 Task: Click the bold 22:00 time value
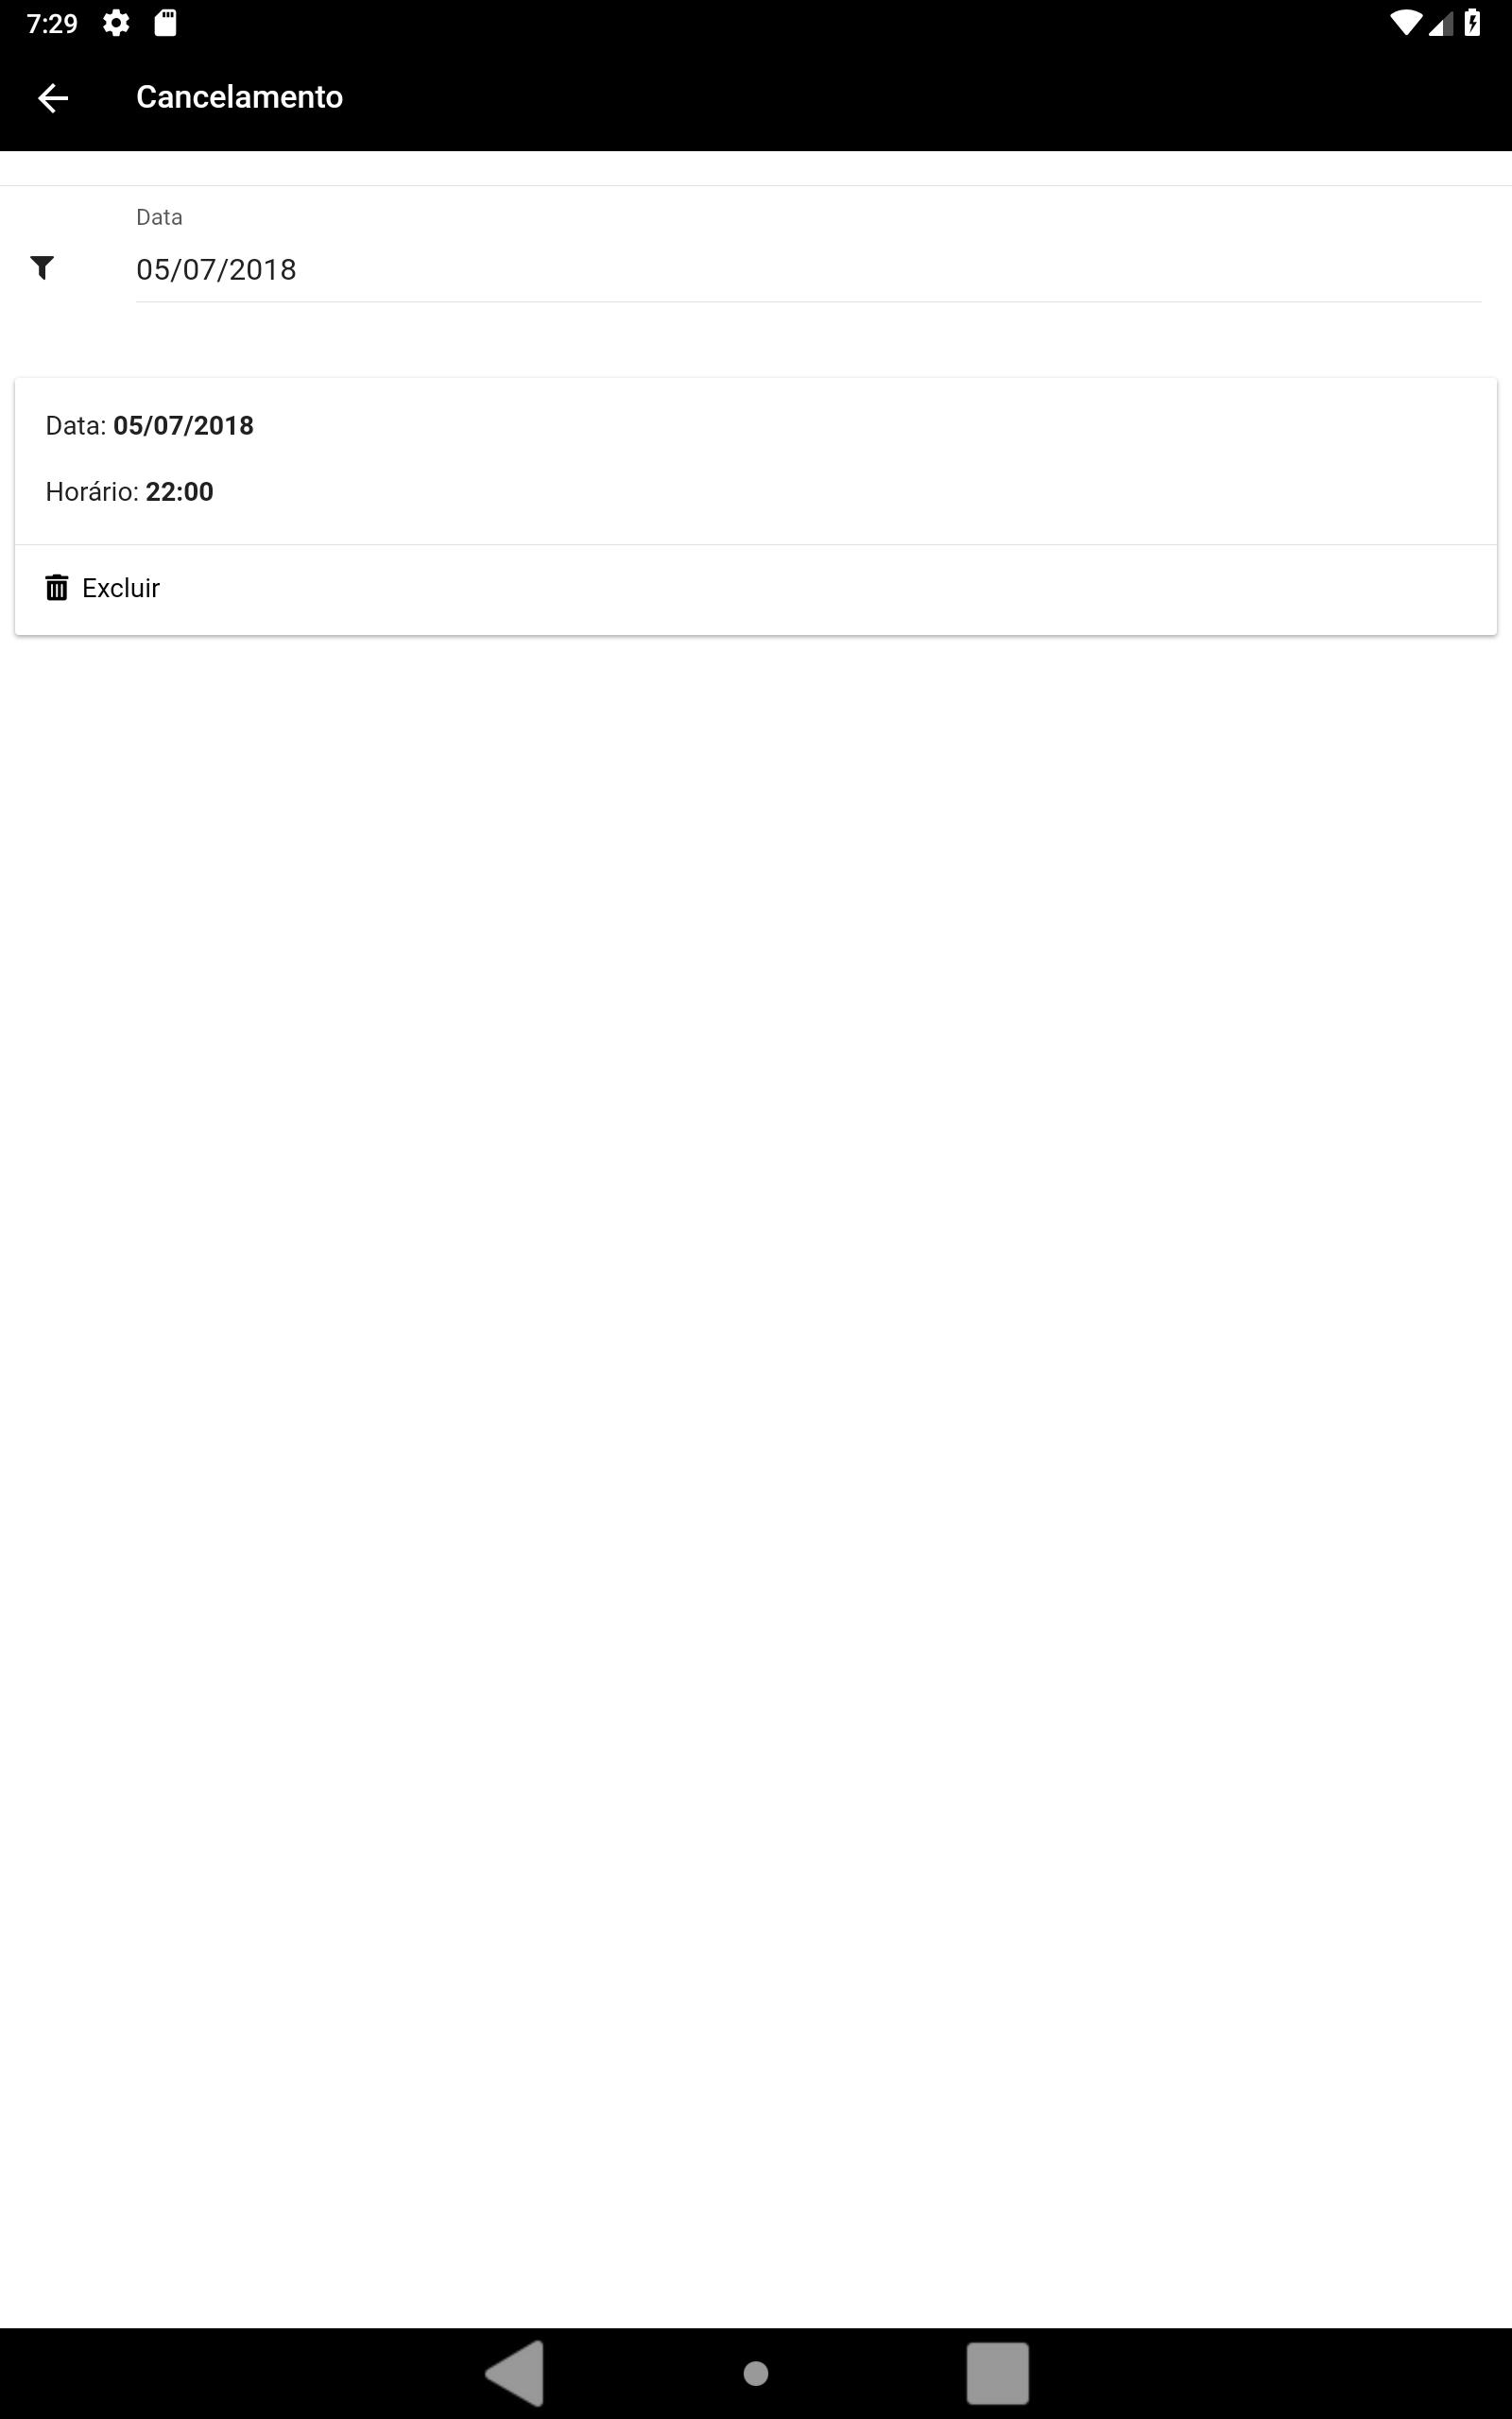[x=180, y=491]
